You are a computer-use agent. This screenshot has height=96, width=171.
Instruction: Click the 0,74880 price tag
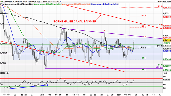[x=167, y=28]
